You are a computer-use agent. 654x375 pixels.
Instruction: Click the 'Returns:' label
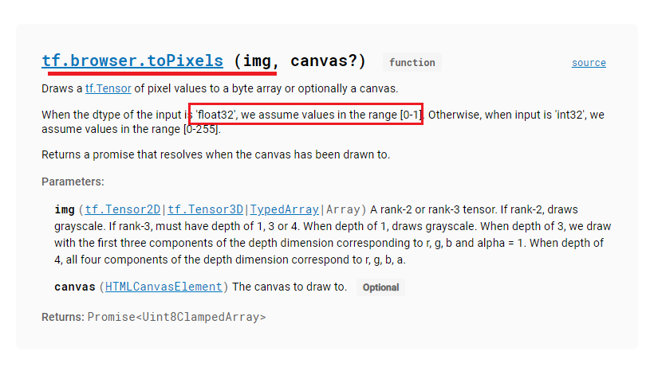pyautogui.click(x=63, y=317)
